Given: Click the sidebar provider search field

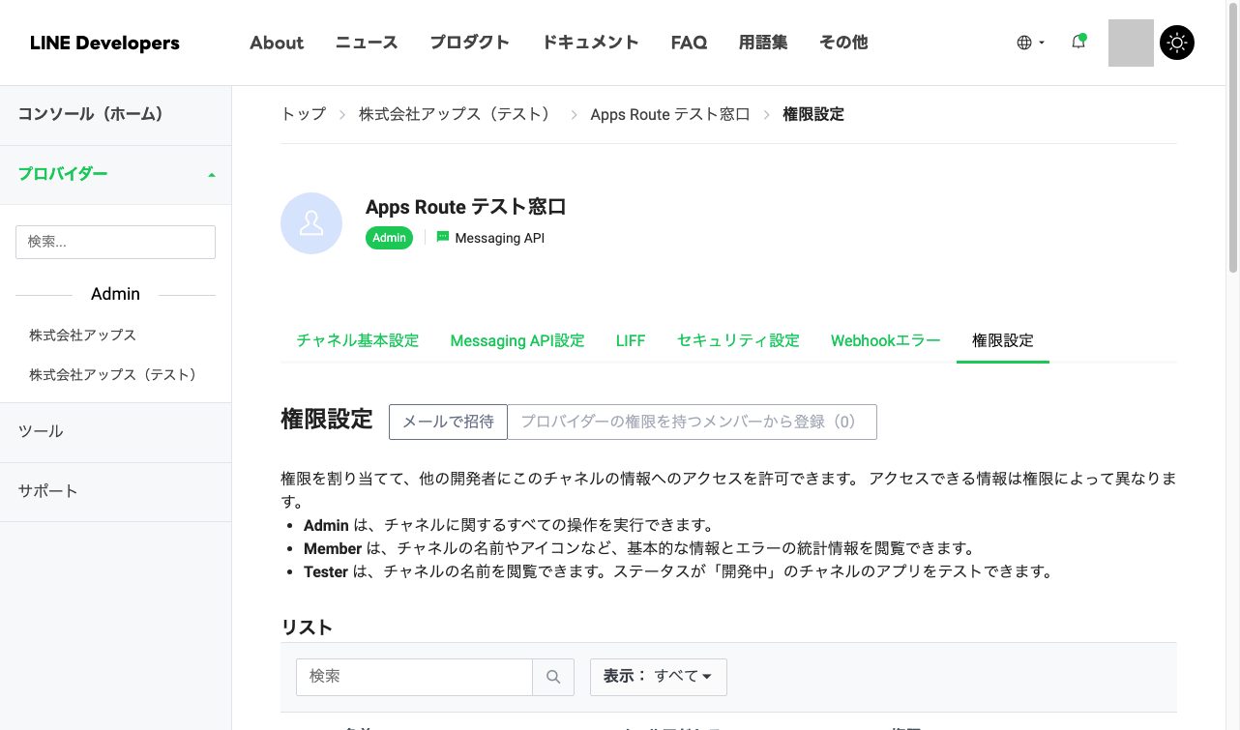Looking at the screenshot, I should pos(115,242).
